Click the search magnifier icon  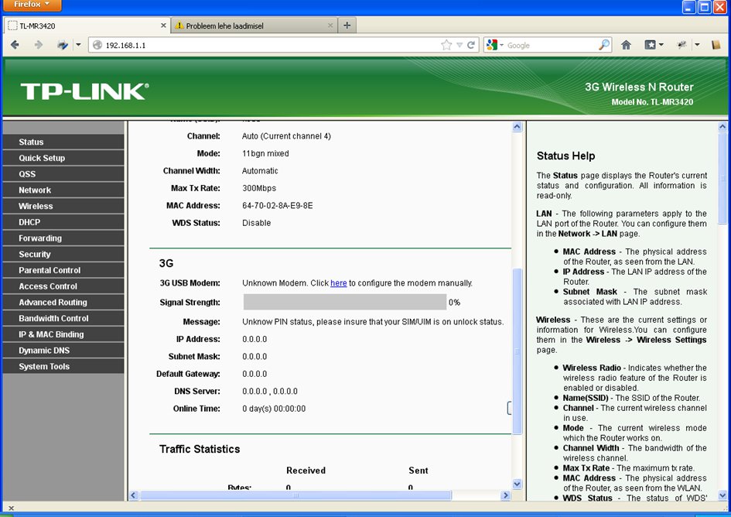tap(603, 45)
